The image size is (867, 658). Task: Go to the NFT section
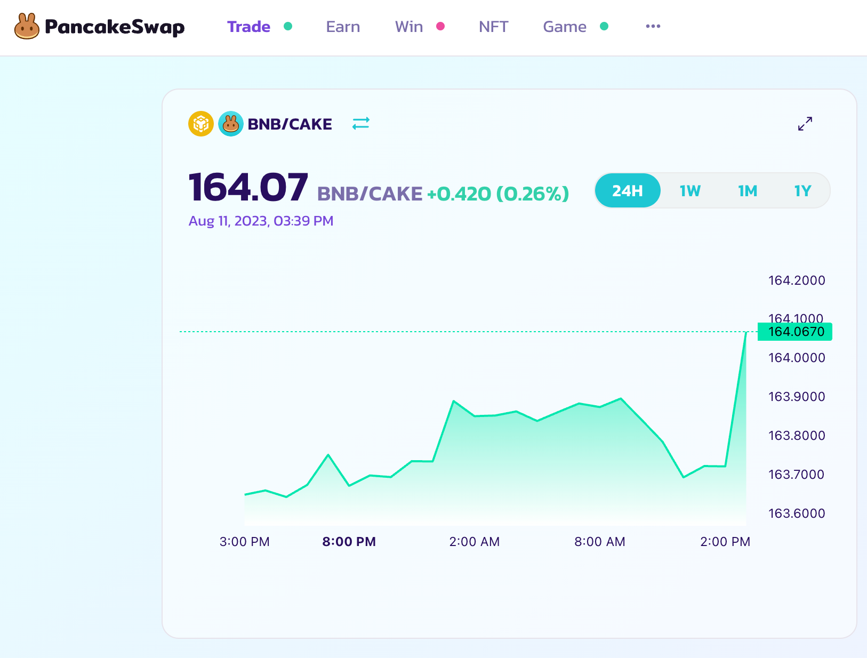[493, 27]
